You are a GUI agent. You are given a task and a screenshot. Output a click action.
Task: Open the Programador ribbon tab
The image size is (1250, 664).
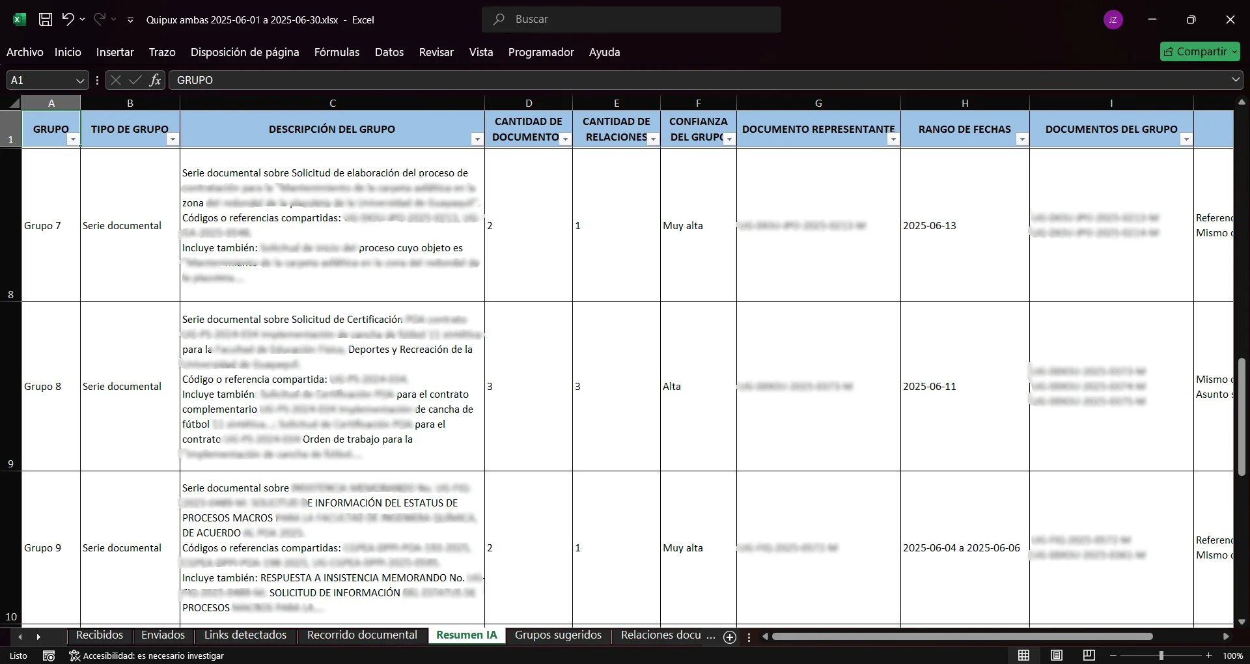[541, 52]
